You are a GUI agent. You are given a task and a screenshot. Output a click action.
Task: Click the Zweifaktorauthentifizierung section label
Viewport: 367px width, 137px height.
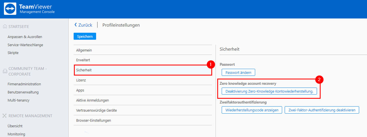243,102
